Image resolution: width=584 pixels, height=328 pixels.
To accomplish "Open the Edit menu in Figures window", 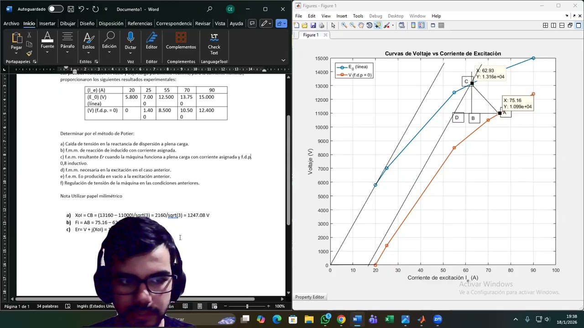I will pyautogui.click(x=312, y=16).
